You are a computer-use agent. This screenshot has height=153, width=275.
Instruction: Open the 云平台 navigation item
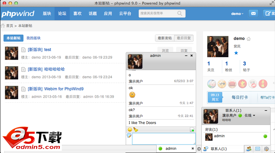coord(125,14)
